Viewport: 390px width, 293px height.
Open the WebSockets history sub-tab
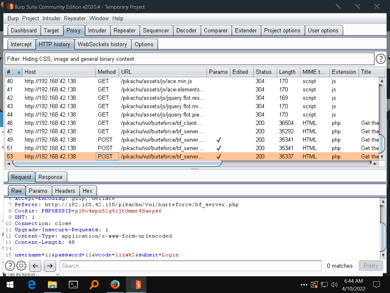[102, 44]
